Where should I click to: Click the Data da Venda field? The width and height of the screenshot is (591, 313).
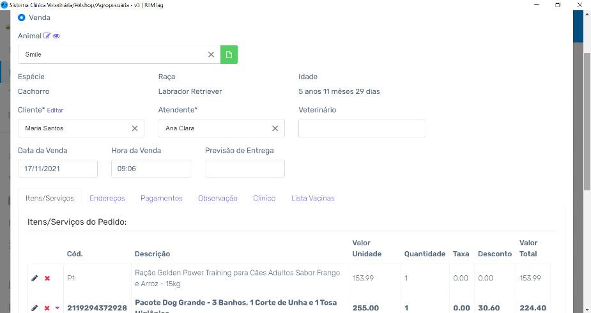coord(58,169)
